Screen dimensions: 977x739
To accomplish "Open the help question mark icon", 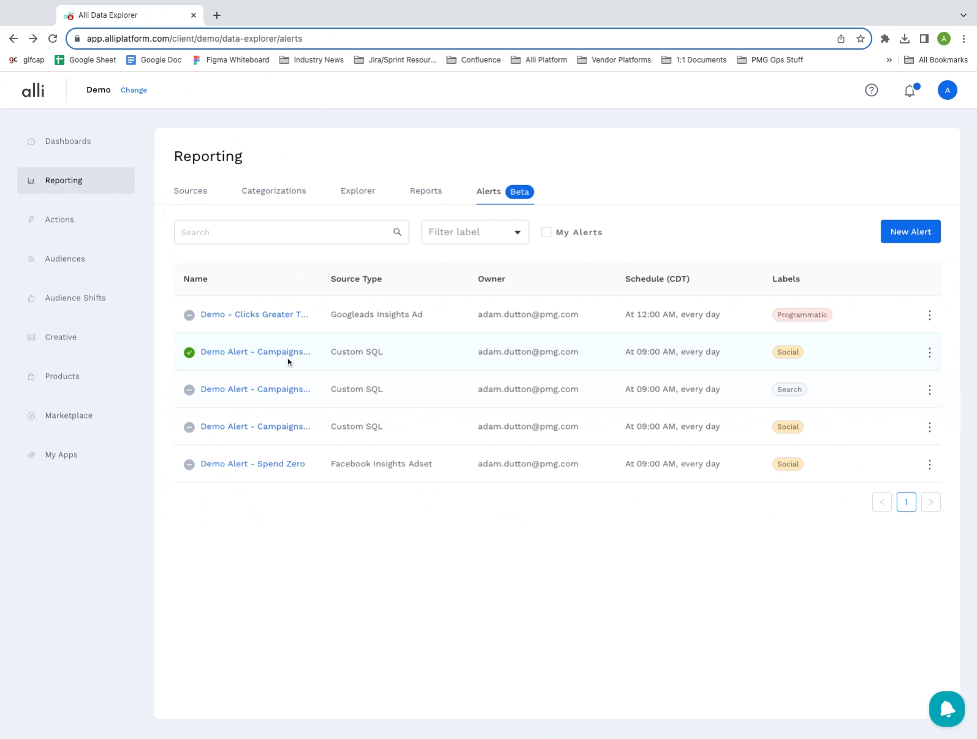I will pyautogui.click(x=871, y=90).
